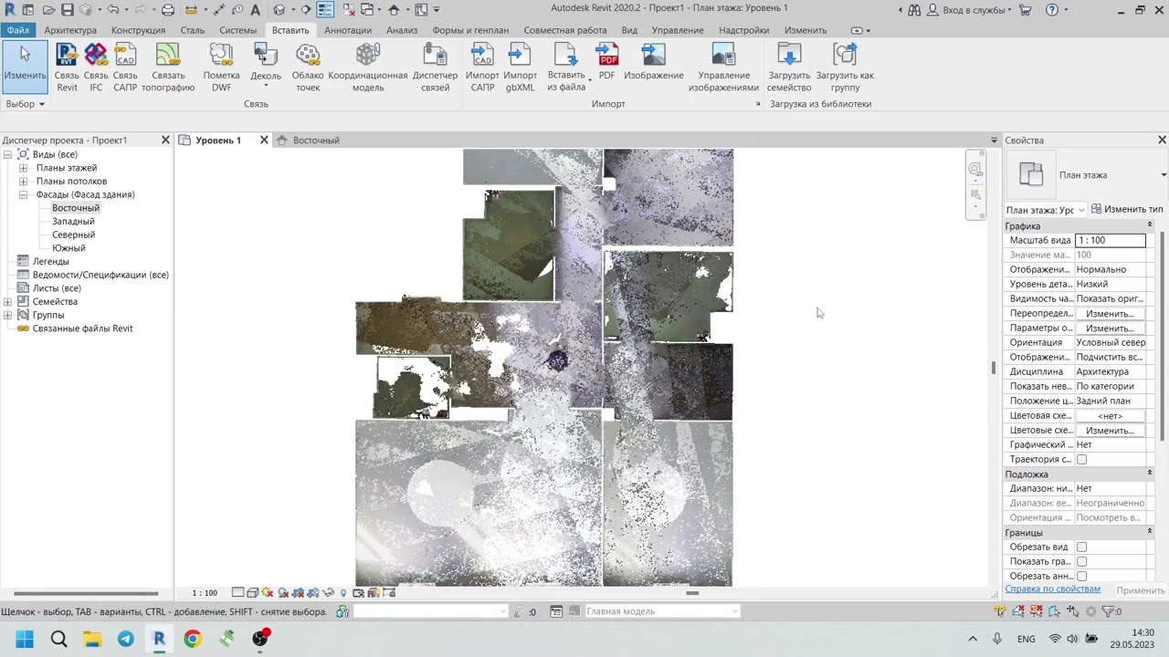Click the Open folder icon in quick access toolbar
Image resolution: width=1169 pixels, height=657 pixels.
click(48, 10)
